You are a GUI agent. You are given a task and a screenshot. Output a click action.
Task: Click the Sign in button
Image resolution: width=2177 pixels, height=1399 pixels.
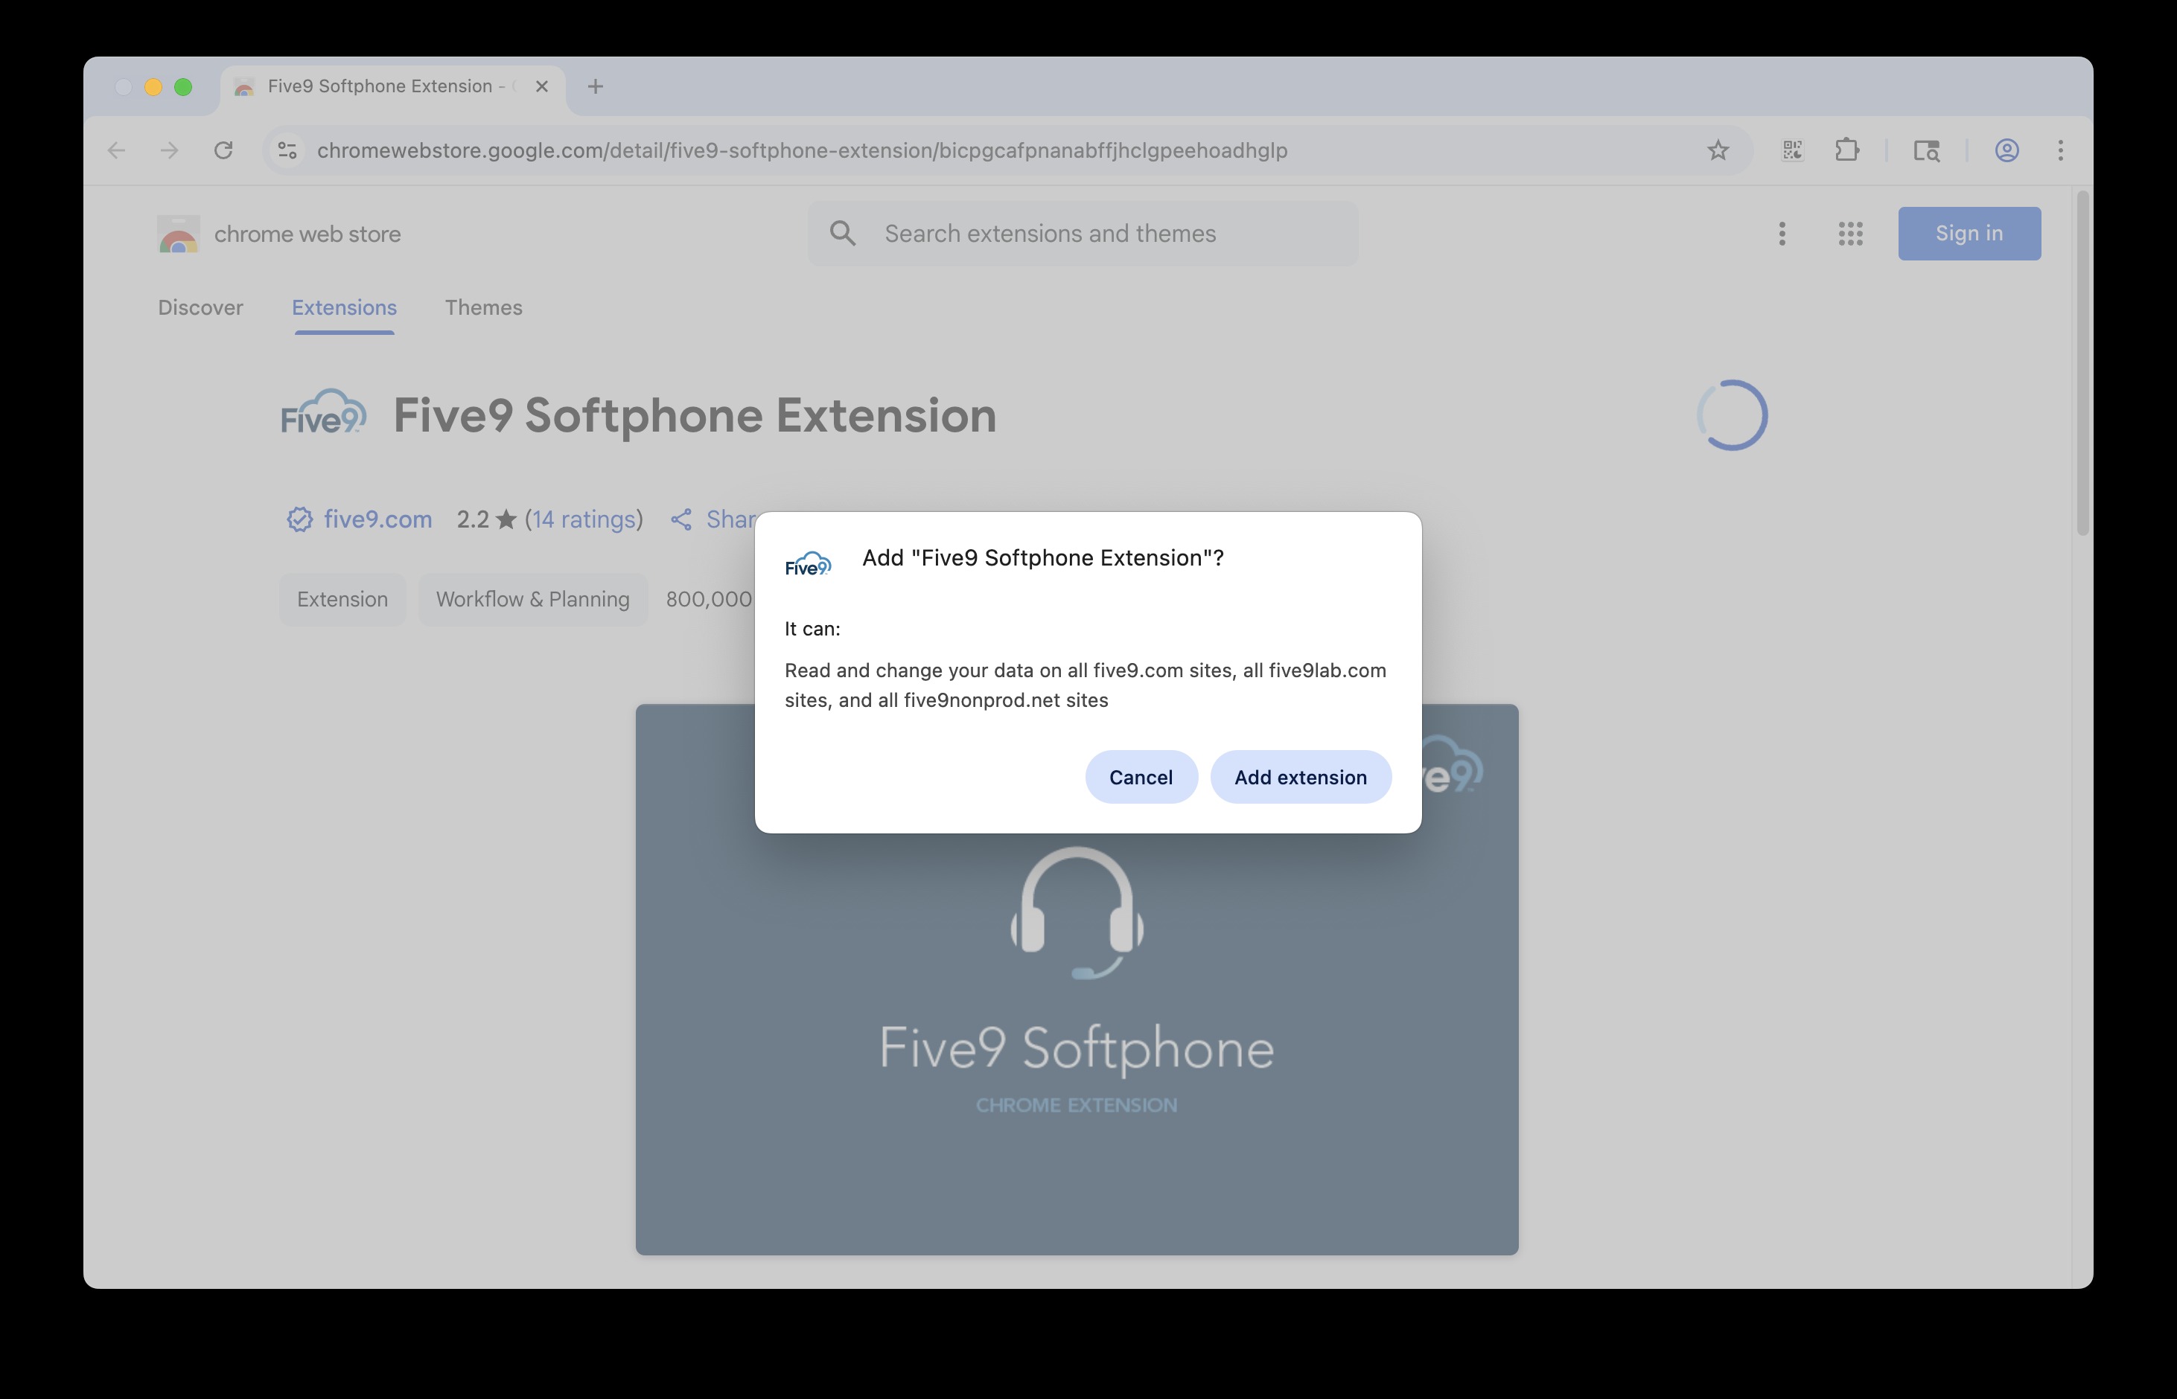point(1969,234)
